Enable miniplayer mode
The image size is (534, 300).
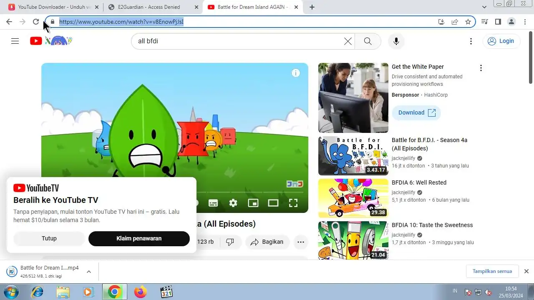point(253,203)
